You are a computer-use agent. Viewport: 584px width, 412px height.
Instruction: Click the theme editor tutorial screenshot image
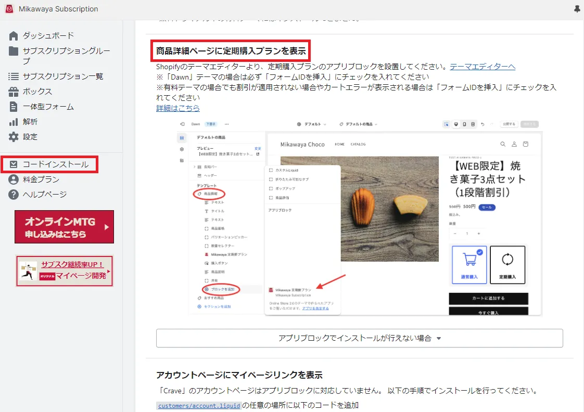(x=360, y=218)
